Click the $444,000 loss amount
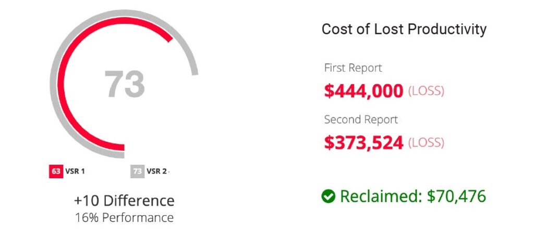Screen dimensions: 534x239 (363, 91)
